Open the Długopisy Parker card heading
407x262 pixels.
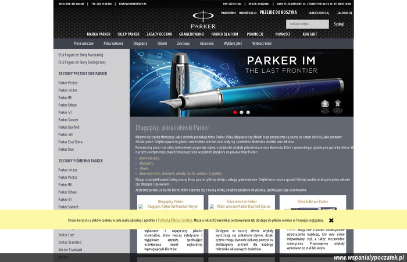pyautogui.click(x=170, y=201)
